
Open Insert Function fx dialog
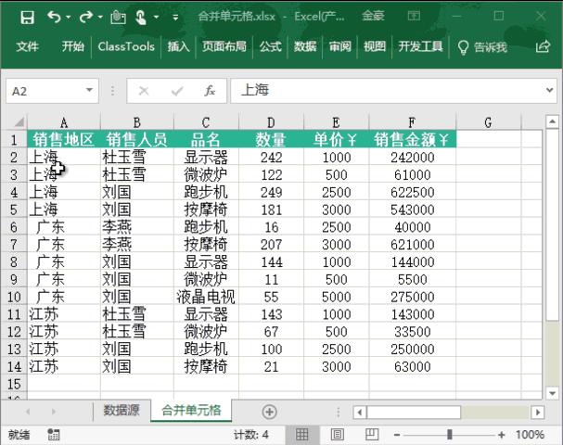(210, 91)
